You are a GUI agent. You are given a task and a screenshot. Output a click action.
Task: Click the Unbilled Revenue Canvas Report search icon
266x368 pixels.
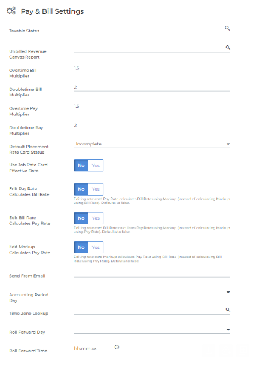228,47
